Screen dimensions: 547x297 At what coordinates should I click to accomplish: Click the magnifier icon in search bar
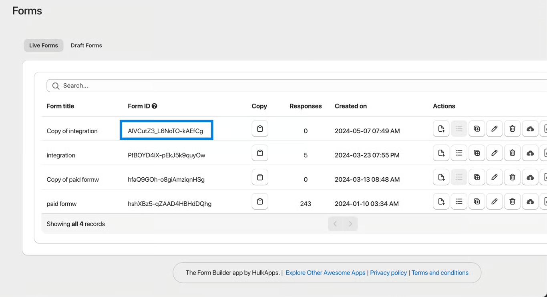56,86
